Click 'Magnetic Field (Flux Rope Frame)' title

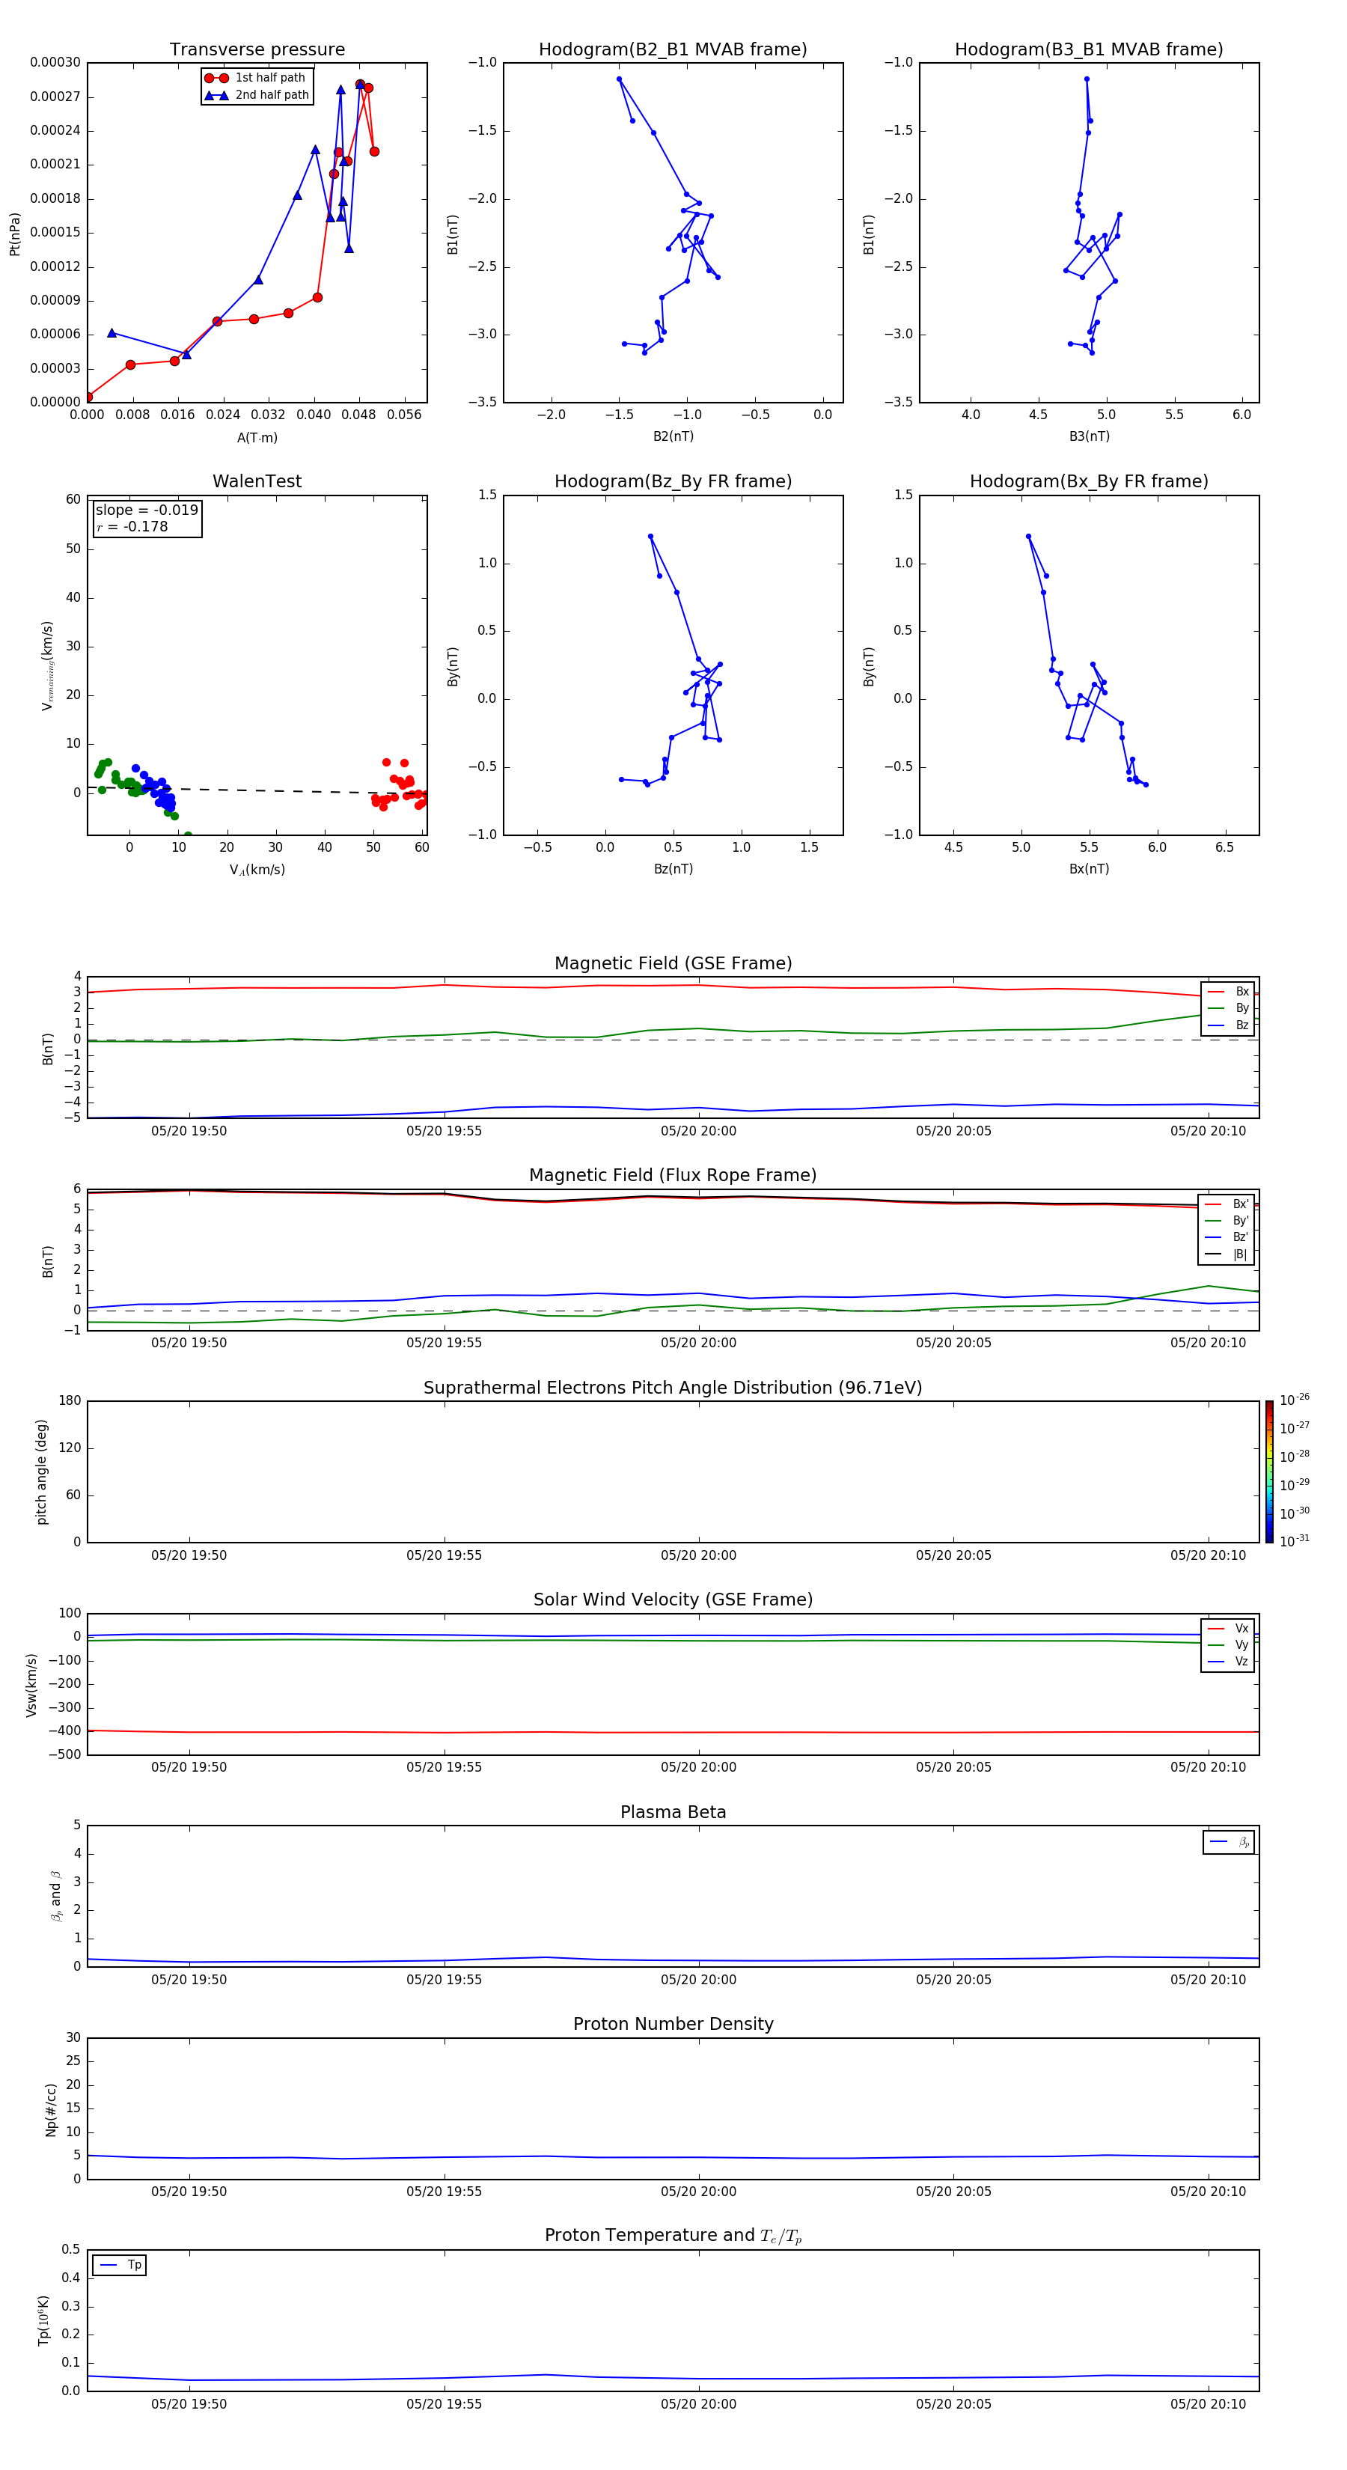[673, 1176]
